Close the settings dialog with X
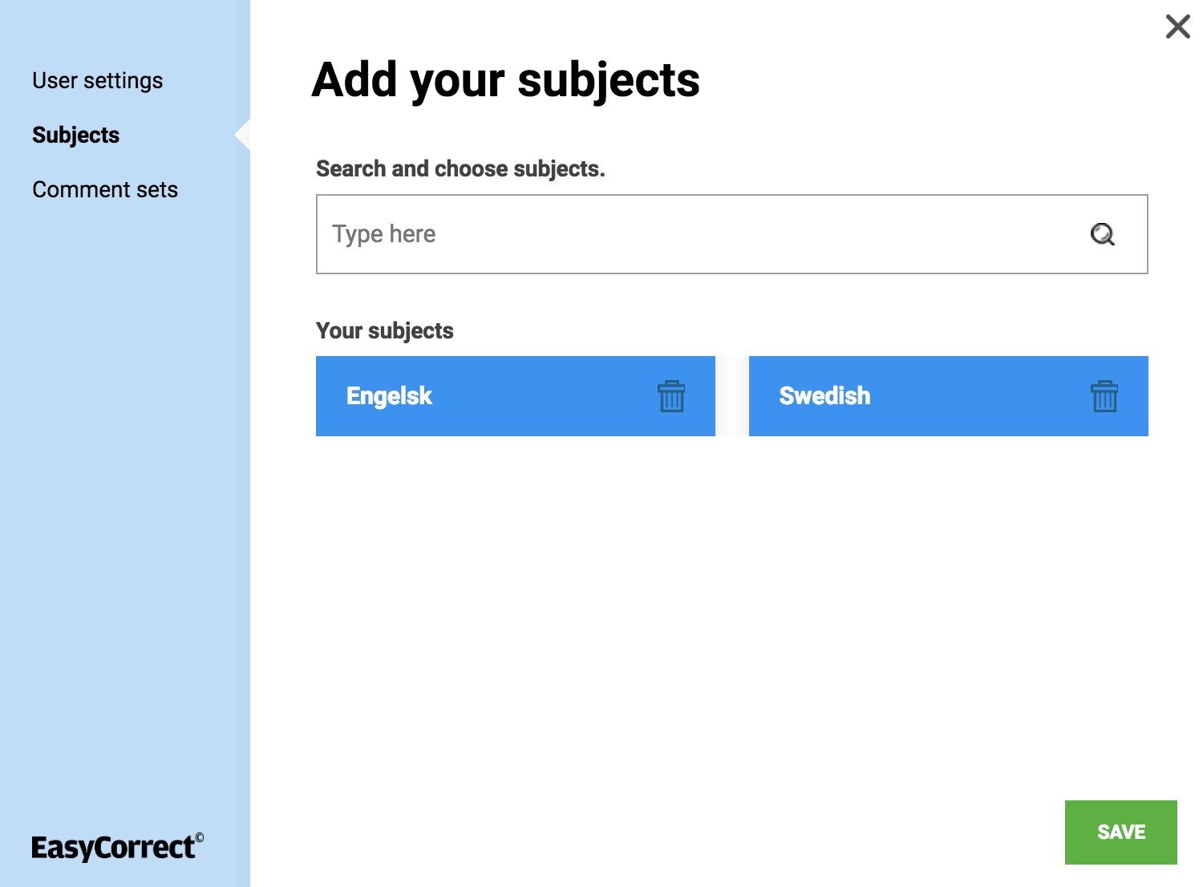The width and height of the screenshot is (1203, 887). pyautogui.click(x=1177, y=26)
